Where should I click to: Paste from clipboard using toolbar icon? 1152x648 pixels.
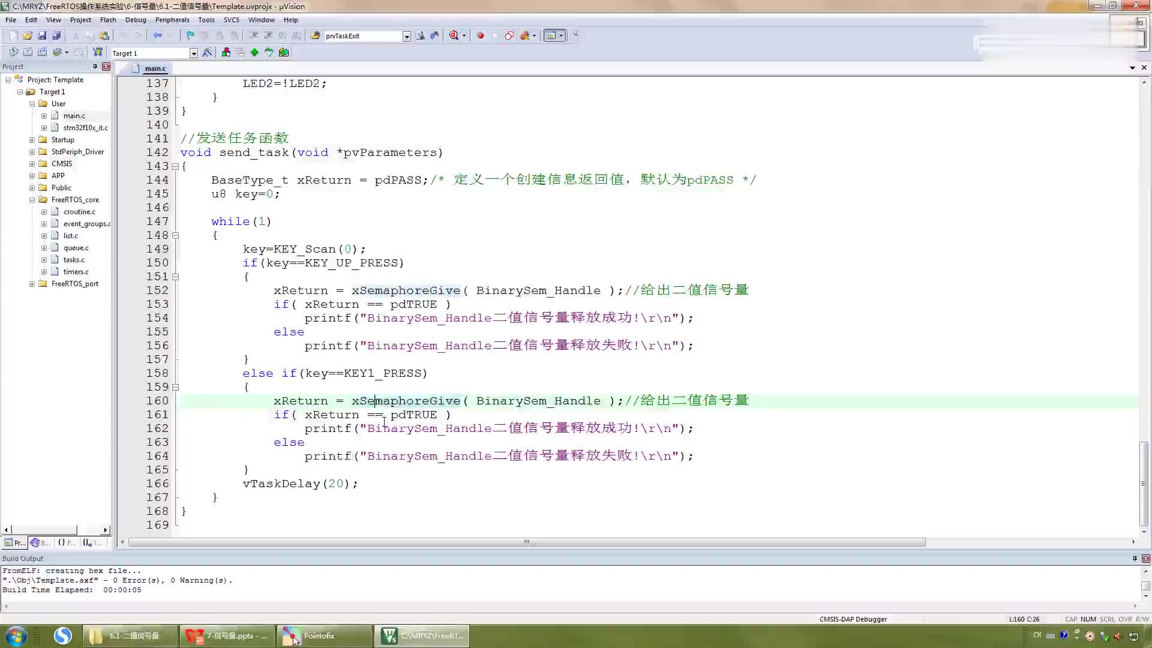click(104, 35)
